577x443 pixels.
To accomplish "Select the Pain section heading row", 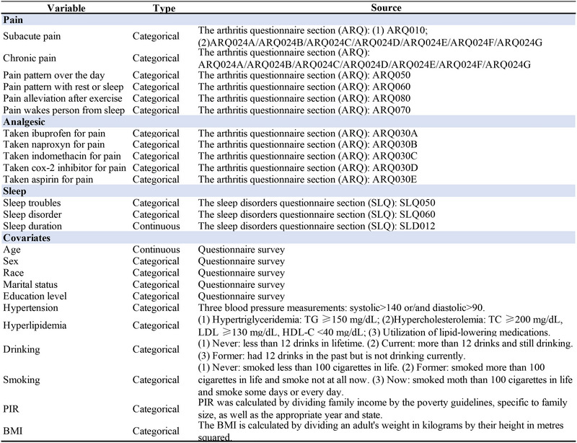I will [x=288, y=20].
